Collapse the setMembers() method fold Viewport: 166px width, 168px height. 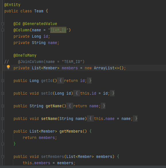[x=3, y=157]
